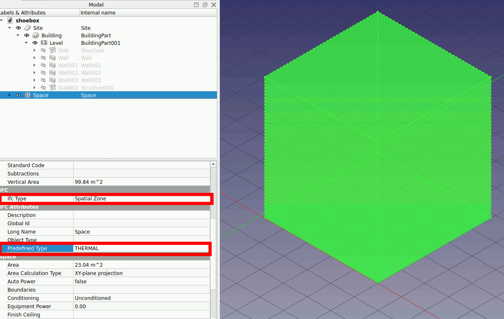Viewport: 504px width, 319px height.
Task: Float the Model panel with undock icon
Action: [205, 5]
